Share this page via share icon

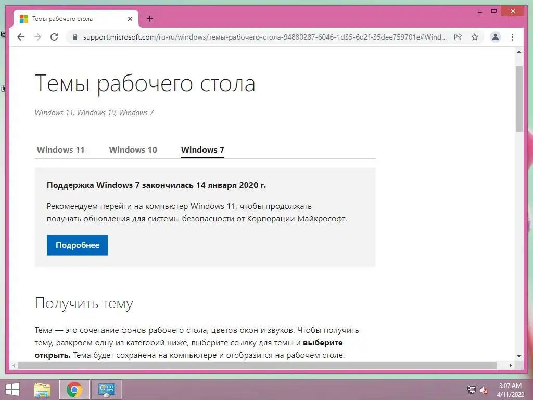(x=458, y=37)
